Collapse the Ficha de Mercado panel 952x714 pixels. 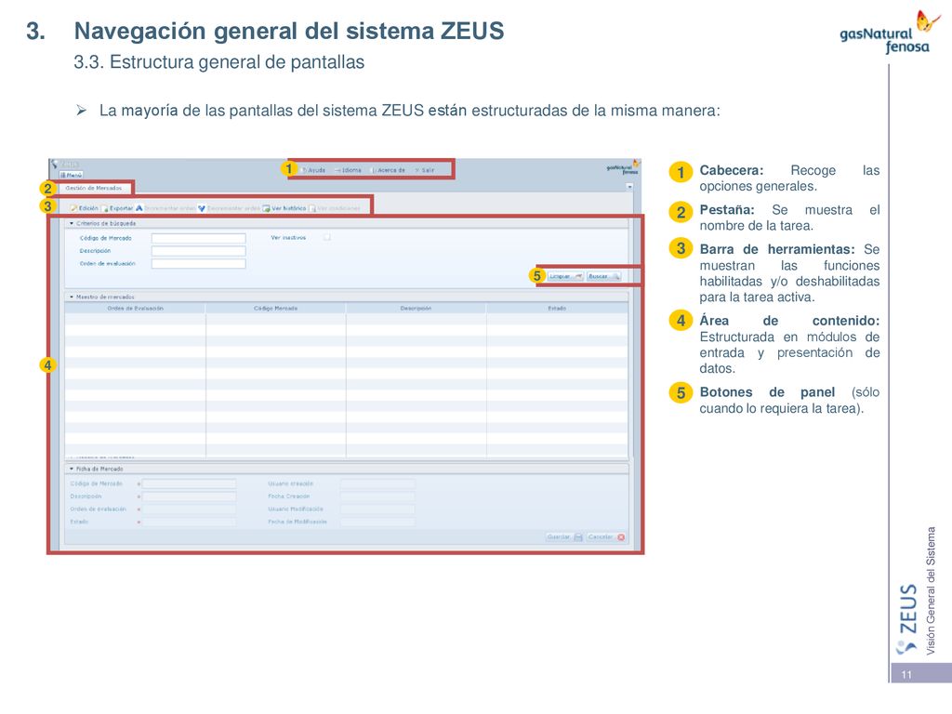click(71, 469)
